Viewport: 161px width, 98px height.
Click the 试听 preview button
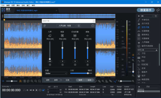48,80
